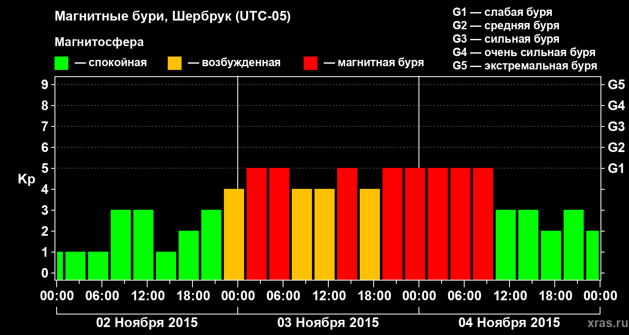629x335 pixels.
Task: Click the '— спокойная' legend label
Action: (x=111, y=63)
